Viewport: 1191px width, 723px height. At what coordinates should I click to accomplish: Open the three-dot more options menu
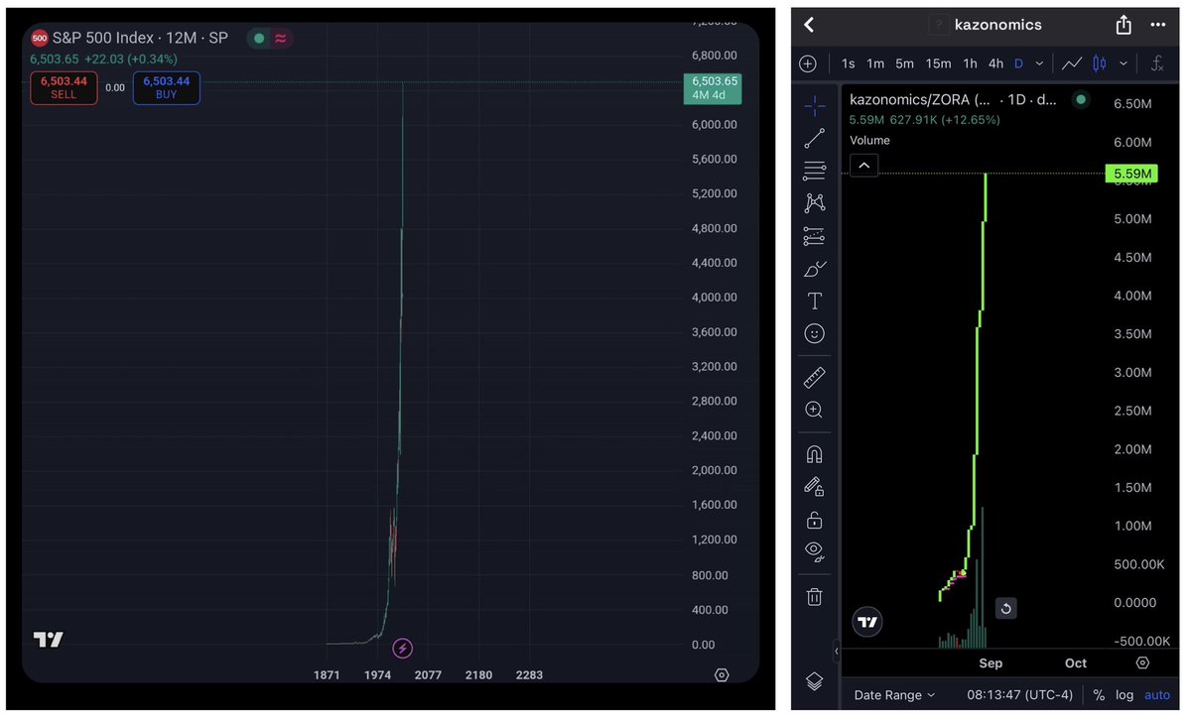coord(1158,25)
